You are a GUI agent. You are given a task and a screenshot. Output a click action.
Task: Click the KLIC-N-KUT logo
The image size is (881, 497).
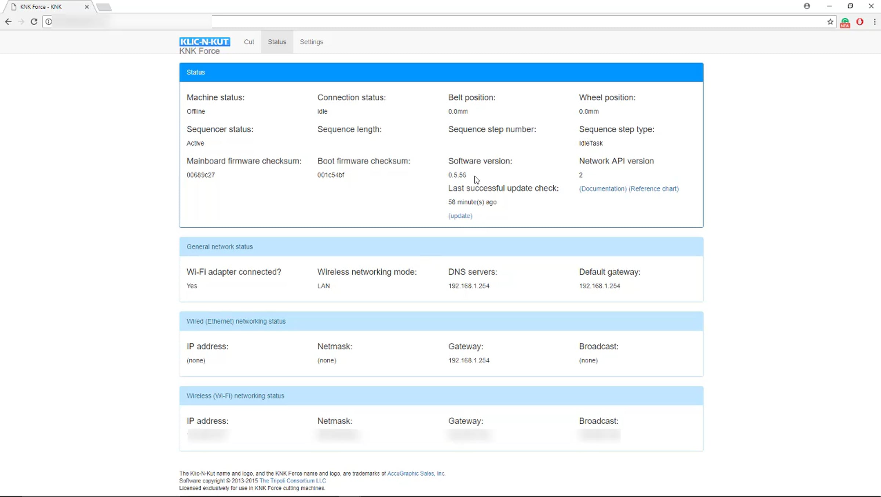(204, 42)
